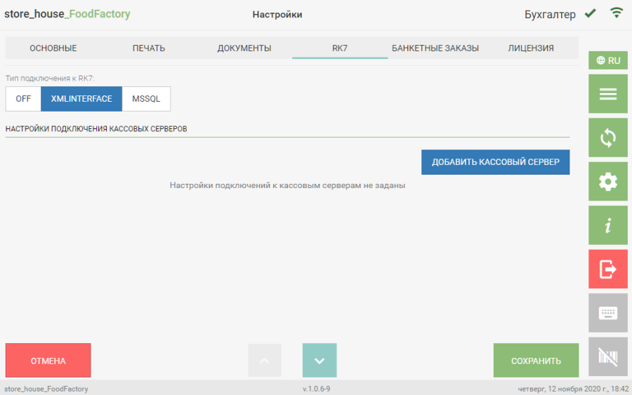Select XMLINTERFACE connection type
The image size is (632, 395).
coord(81,99)
